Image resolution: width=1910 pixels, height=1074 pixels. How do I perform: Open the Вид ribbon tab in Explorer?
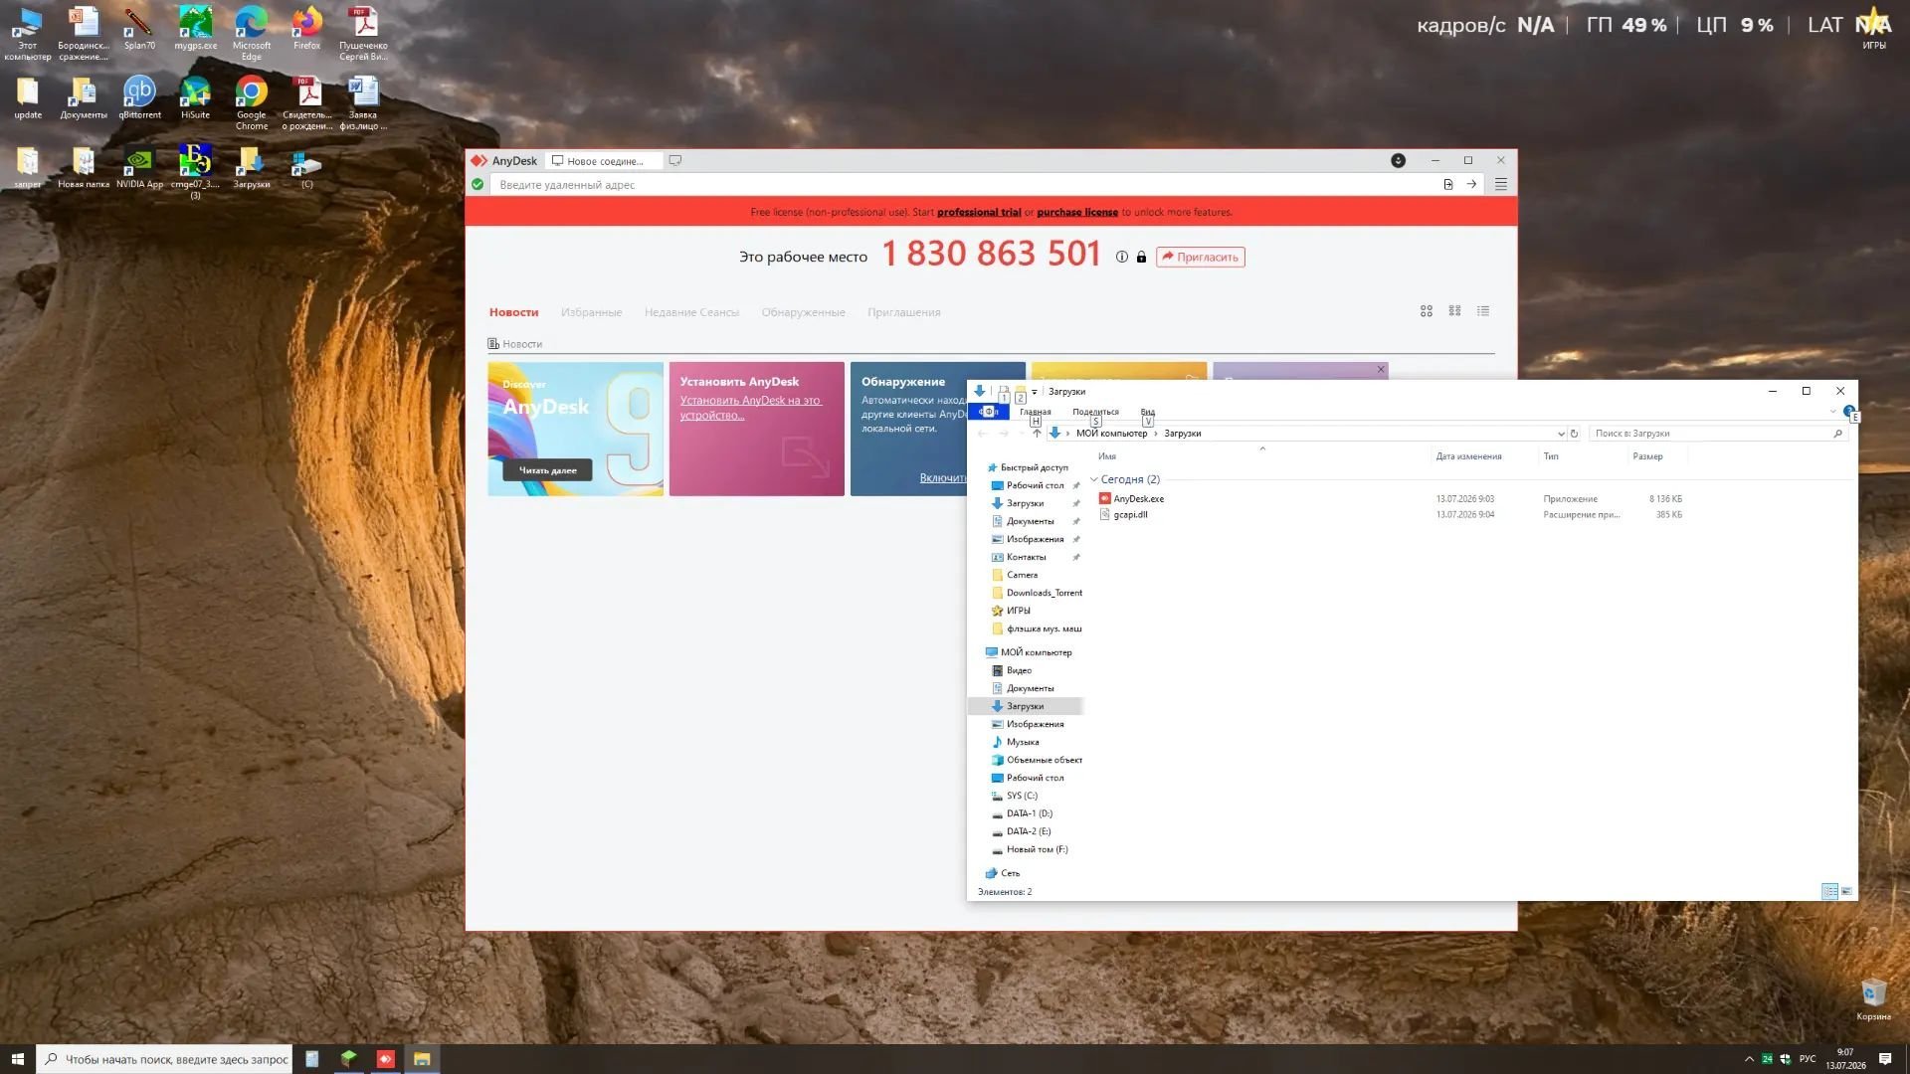(1147, 412)
